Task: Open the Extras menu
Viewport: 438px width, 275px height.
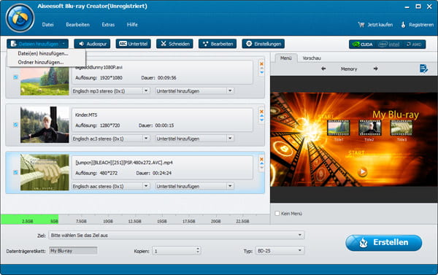Action: point(108,25)
